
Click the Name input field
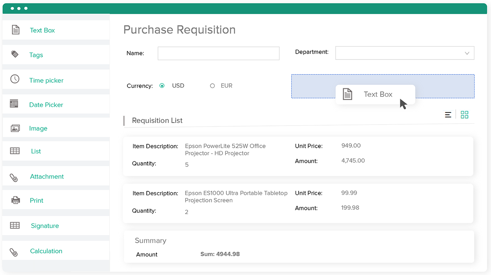point(218,54)
